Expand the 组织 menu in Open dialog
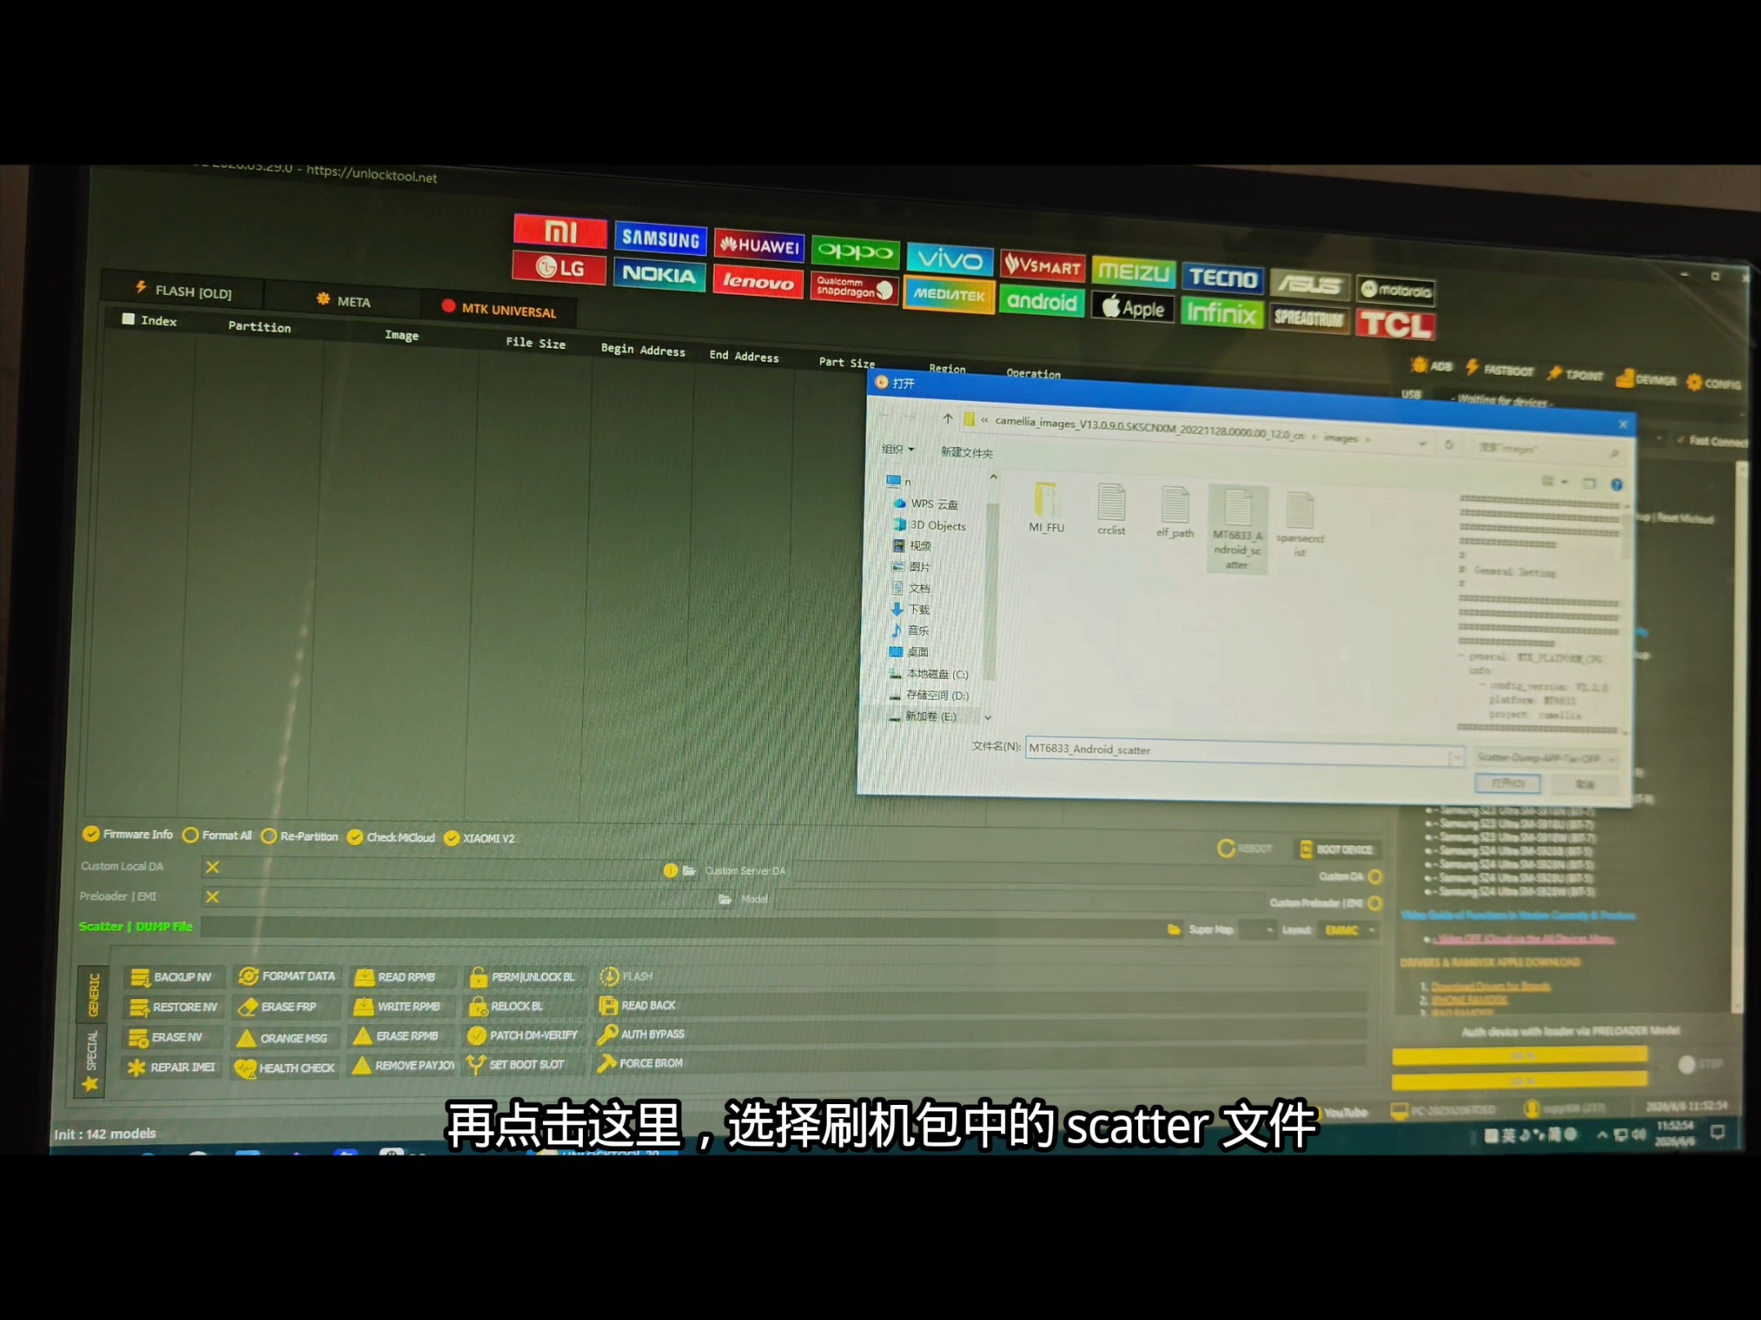The width and height of the screenshot is (1761, 1320). pos(898,449)
